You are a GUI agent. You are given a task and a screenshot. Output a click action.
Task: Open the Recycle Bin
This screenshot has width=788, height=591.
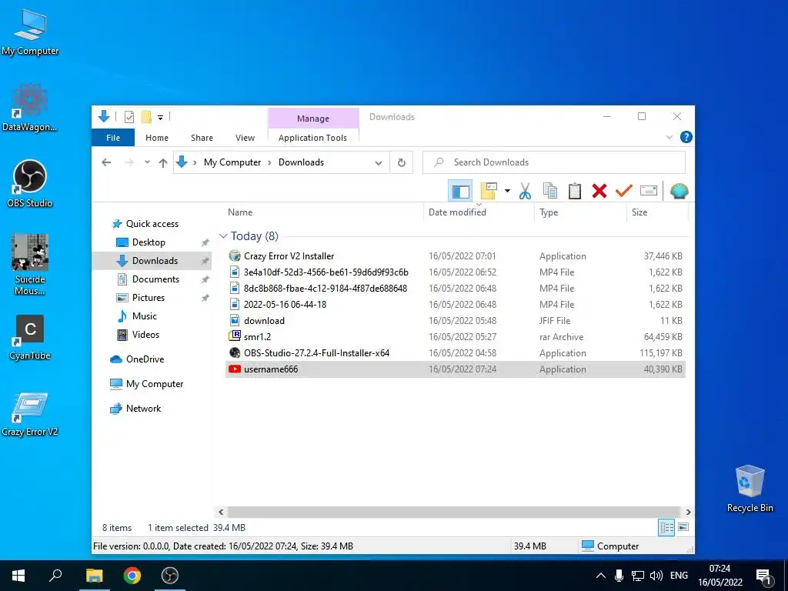(750, 489)
